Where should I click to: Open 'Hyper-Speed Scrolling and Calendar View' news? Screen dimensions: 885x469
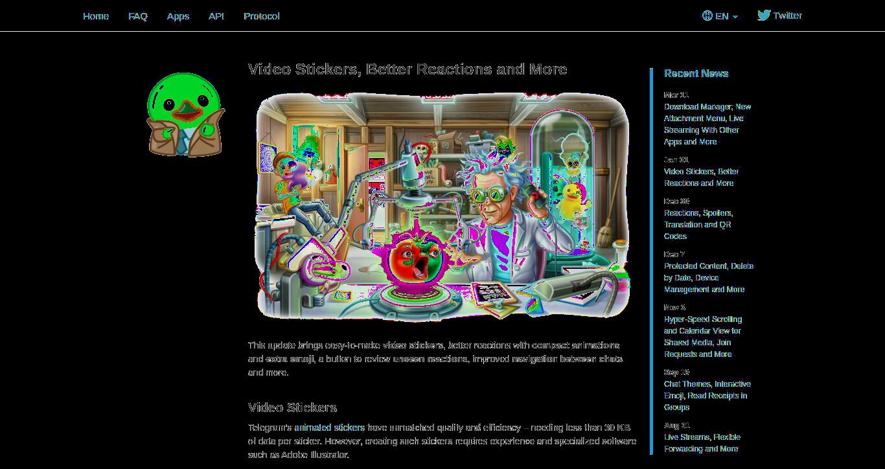(703, 337)
